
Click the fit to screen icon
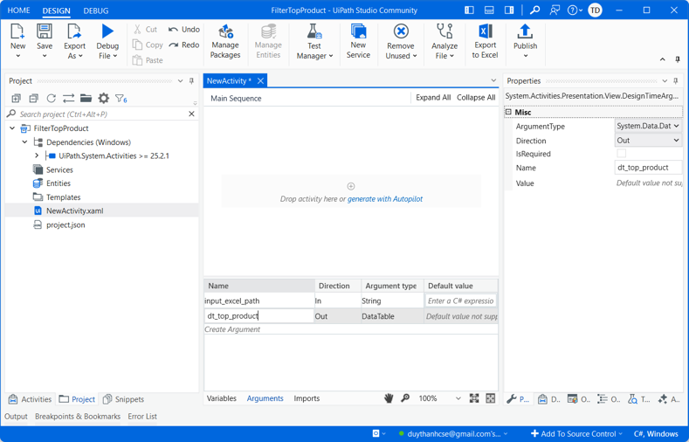point(473,398)
